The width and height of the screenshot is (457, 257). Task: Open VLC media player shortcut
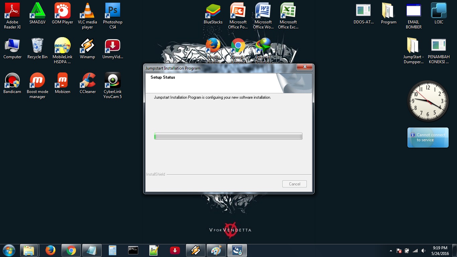[x=87, y=16]
